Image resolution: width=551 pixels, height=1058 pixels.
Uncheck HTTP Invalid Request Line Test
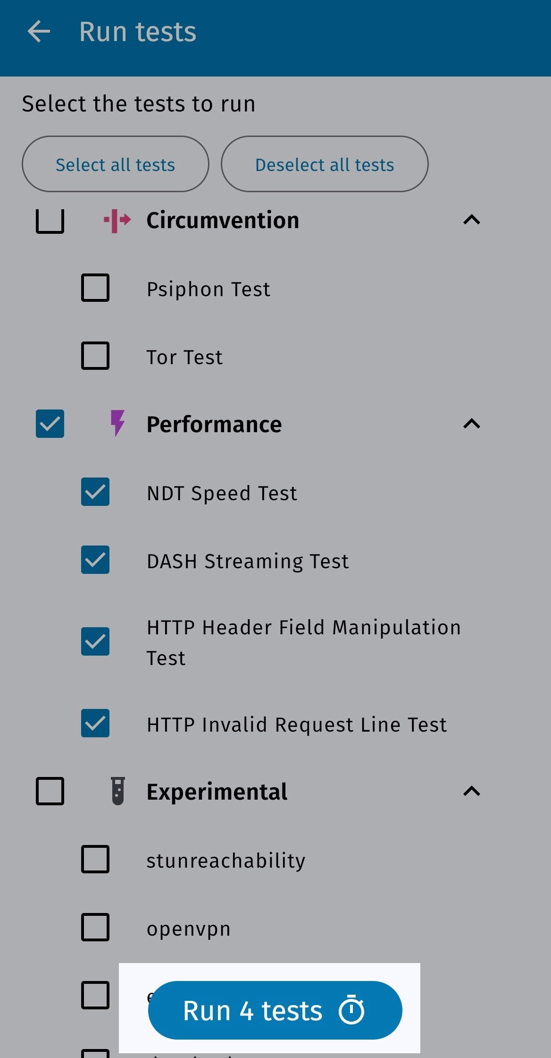click(x=95, y=723)
